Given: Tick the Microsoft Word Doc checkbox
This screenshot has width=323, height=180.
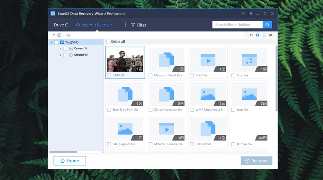Looking at the screenshot, I should click(x=151, y=75).
